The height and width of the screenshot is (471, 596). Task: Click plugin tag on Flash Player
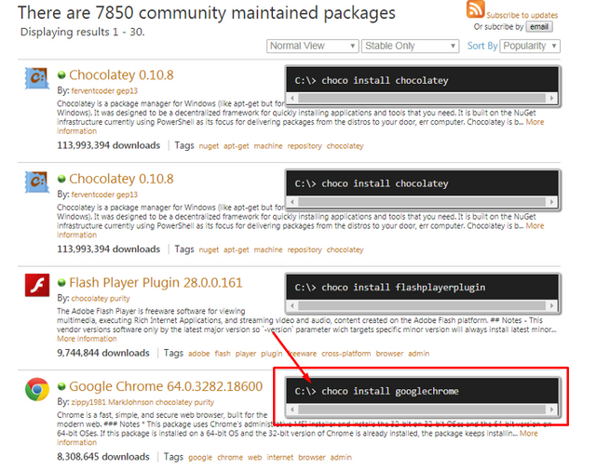click(271, 354)
